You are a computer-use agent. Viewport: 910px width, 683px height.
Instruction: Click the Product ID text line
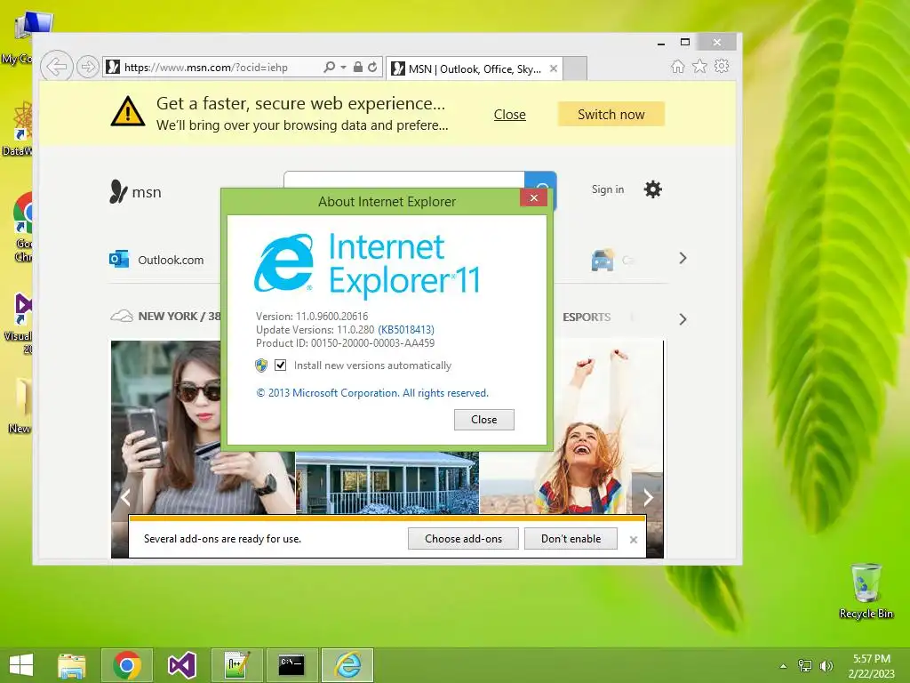[346, 343]
